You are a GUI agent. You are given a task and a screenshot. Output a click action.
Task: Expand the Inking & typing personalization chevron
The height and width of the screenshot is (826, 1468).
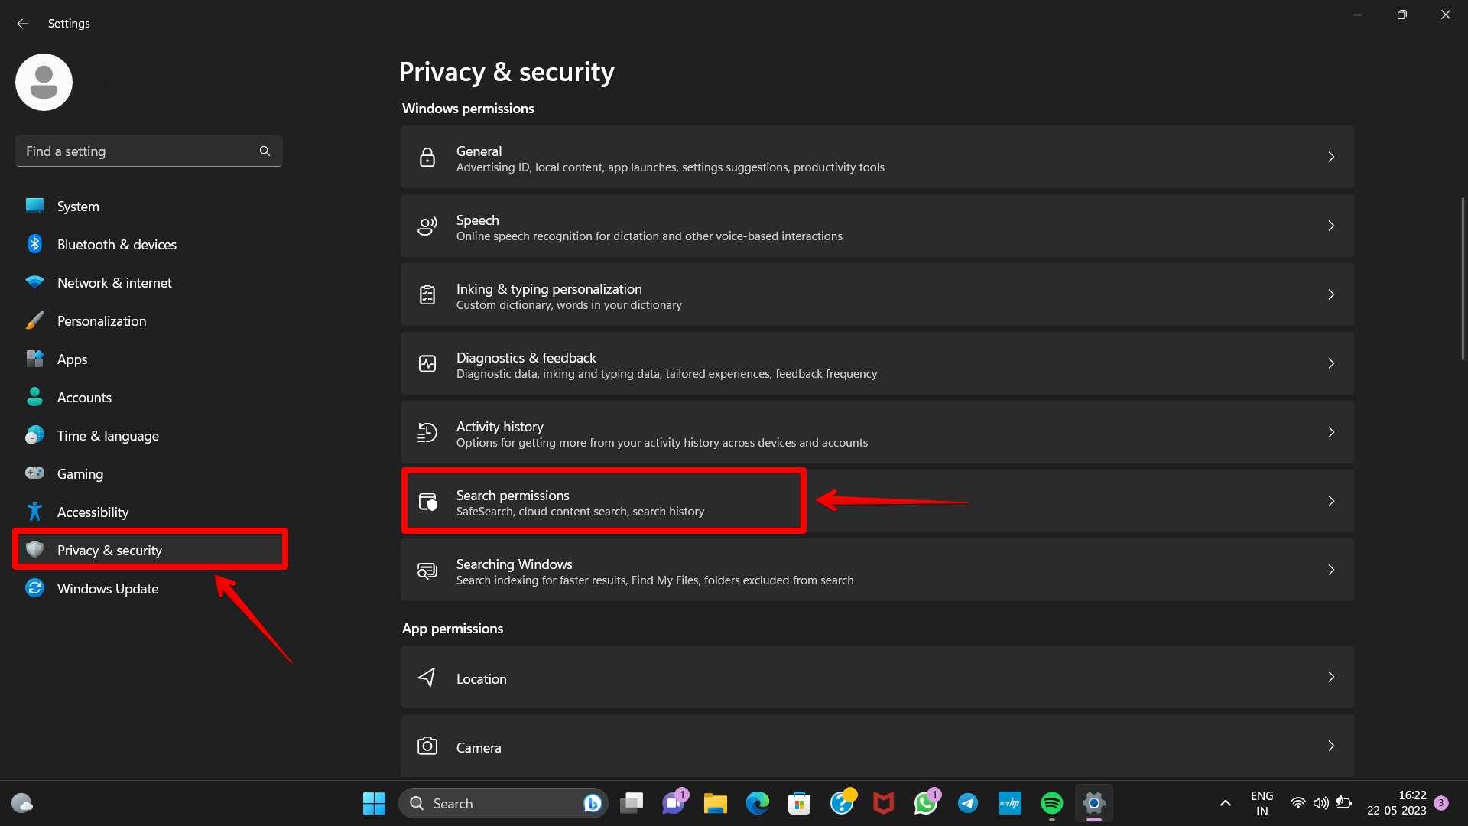(x=1330, y=294)
